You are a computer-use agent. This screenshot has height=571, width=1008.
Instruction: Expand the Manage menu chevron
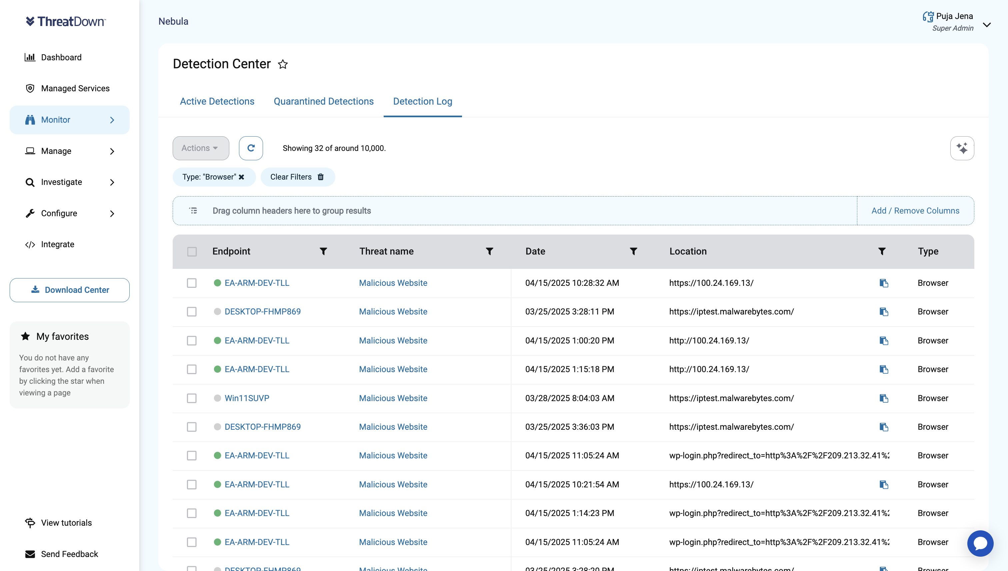click(112, 151)
